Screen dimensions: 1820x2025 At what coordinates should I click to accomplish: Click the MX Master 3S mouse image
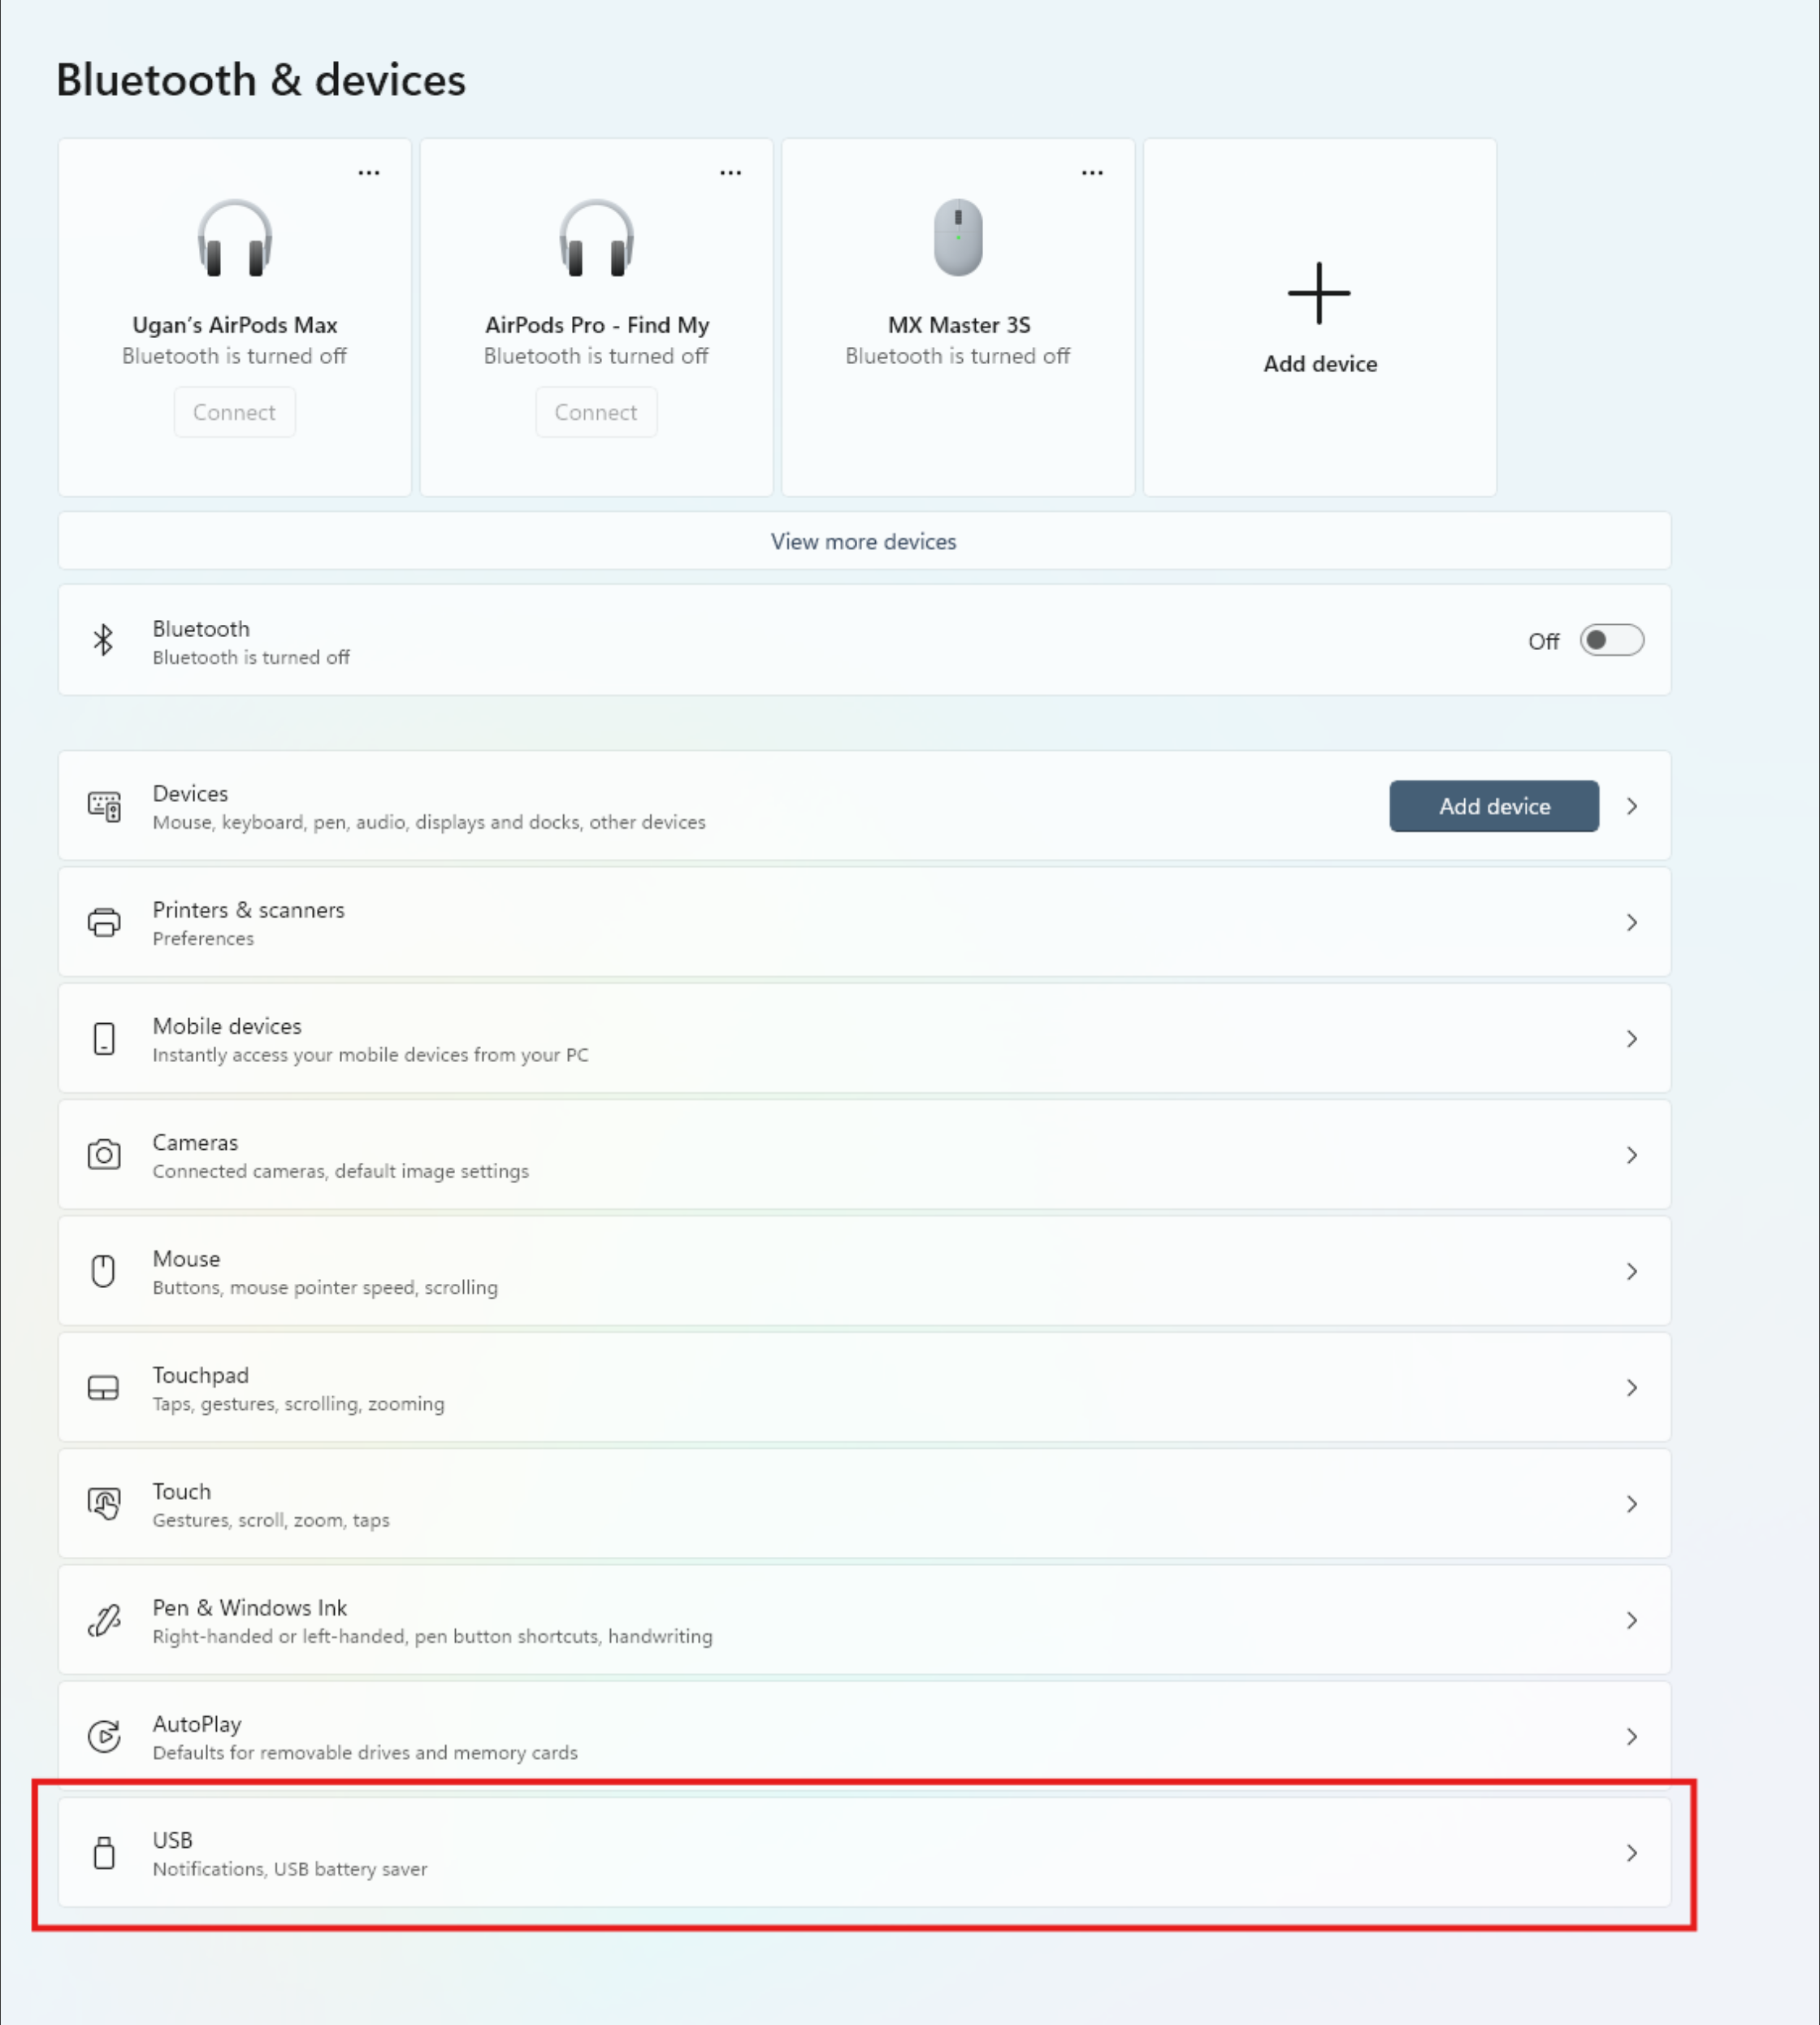[958, 237]
